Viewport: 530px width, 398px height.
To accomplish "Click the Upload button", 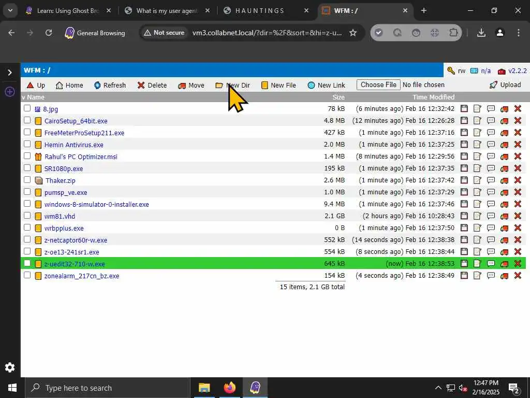I will click(x=505, y=85).
